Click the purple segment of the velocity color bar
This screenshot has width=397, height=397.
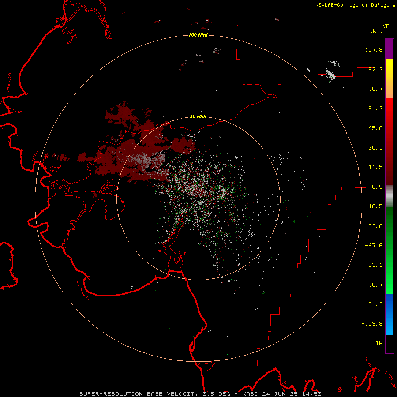390,49
